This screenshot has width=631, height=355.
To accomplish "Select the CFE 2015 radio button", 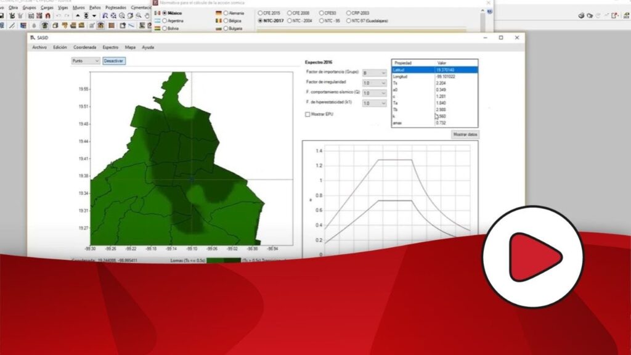I will click(261, 12).
